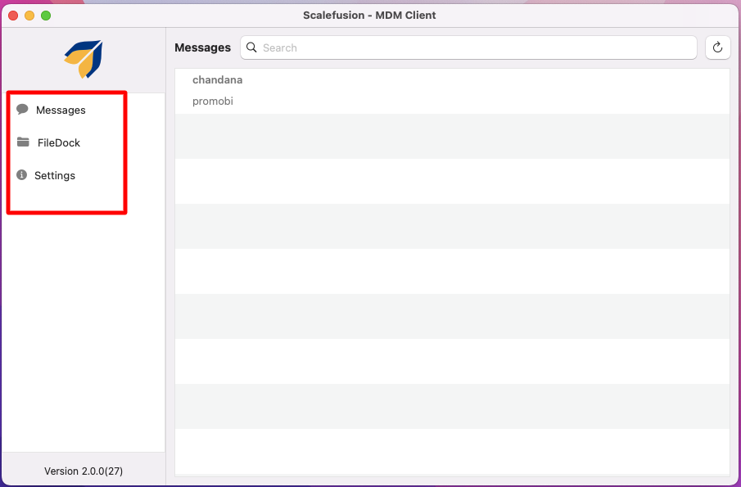Viewport: 741px width, 487px height.
Task: Click the magnifier icon in search bar
Action: coord(252,47)
